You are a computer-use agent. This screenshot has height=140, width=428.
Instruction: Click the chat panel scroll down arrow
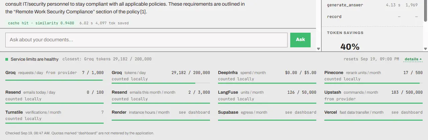pos(319,49)
